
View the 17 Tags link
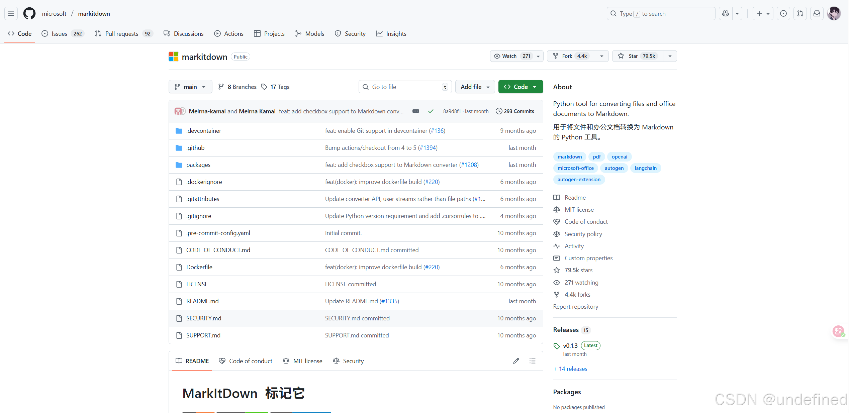(275, 87)
